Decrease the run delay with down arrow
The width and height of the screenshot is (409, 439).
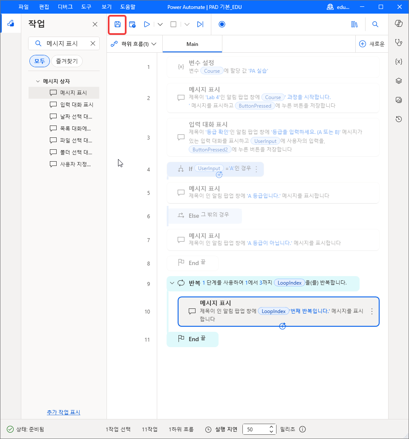click(271, 431)
